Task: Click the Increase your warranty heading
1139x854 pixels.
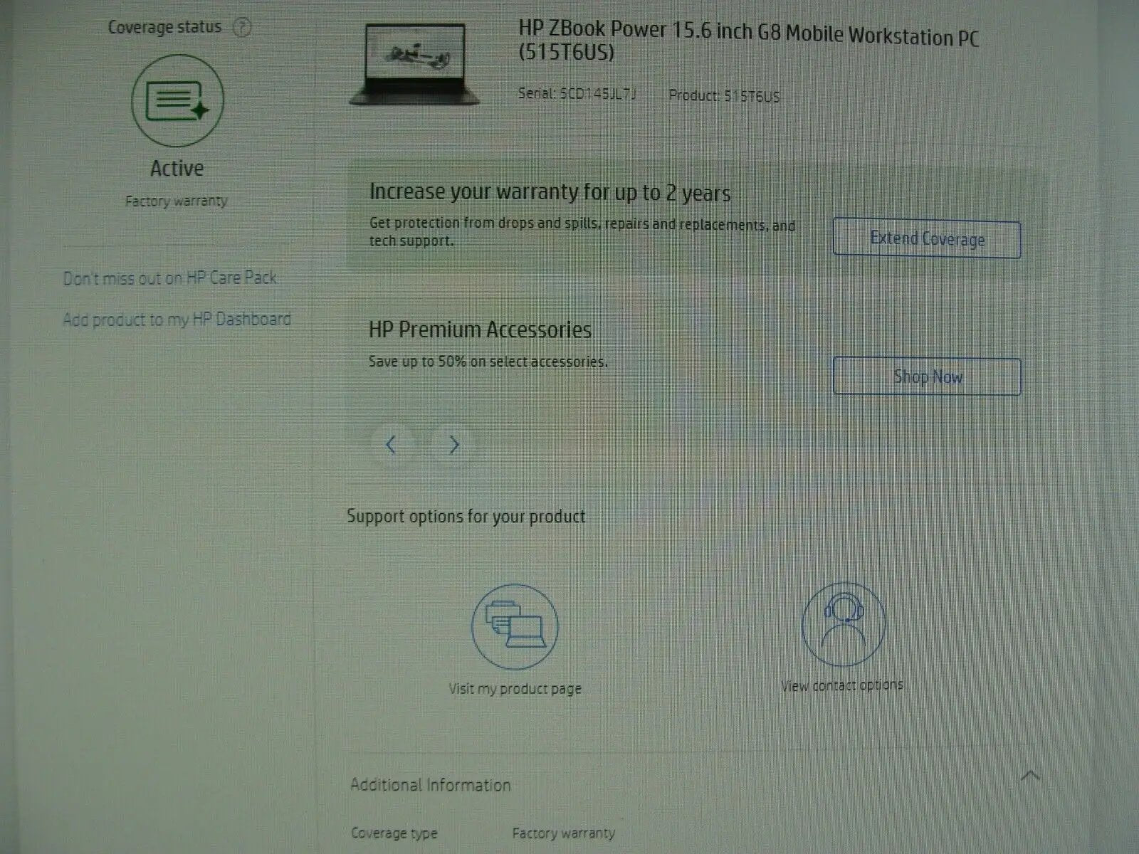Action: point(550,192)
